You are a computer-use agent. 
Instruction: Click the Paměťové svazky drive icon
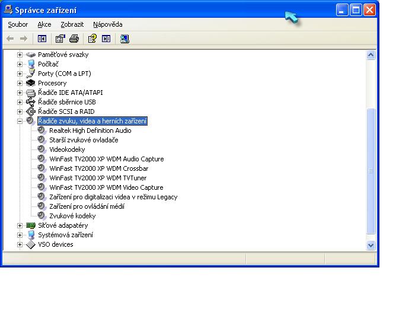(x=31, y=55)
